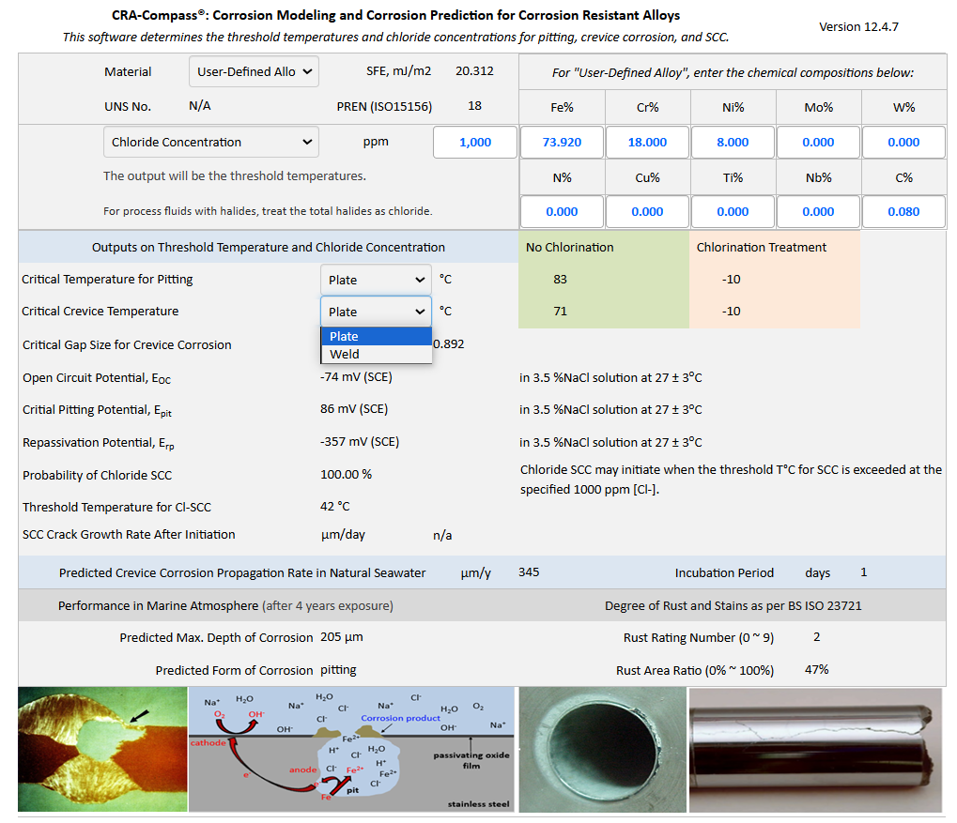957x823 pixels.
Task: Click the Predicted Form of Corrosion value pitting
Action: 338,670
